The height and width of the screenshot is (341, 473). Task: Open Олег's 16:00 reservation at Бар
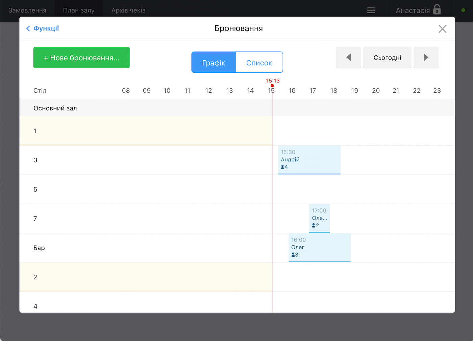click(x=319, y=247)
